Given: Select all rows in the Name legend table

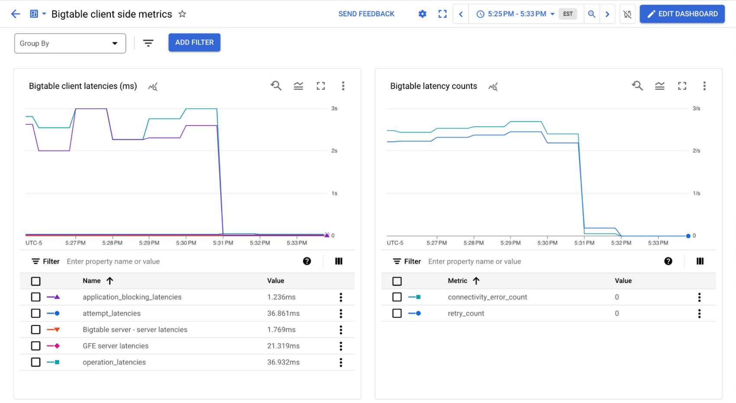Looking at the screenshot, I should 36,281.
